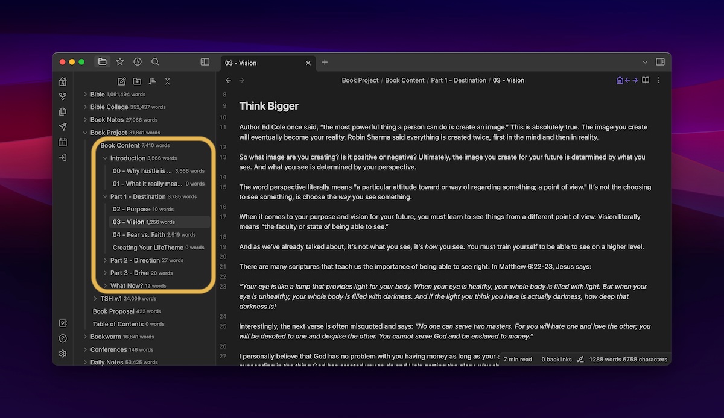Expand the What Now? folder chevron

pos(105,285)
